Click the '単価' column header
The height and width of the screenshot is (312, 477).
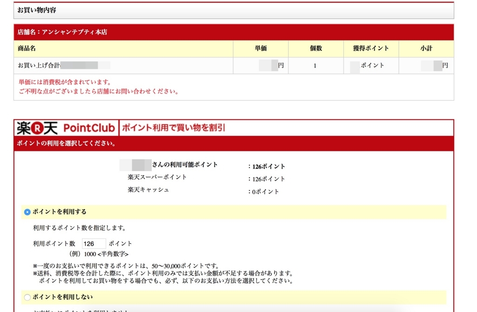click(x=261, y=48)
